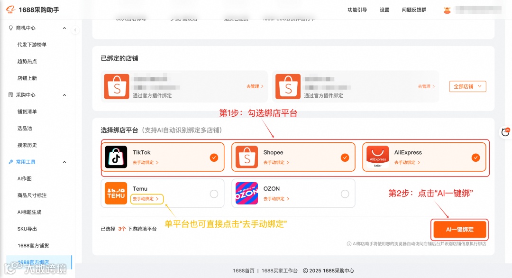Click the © 2025 1688采购中心 footer text
This screenshot has width=512, height=278.
329,271
